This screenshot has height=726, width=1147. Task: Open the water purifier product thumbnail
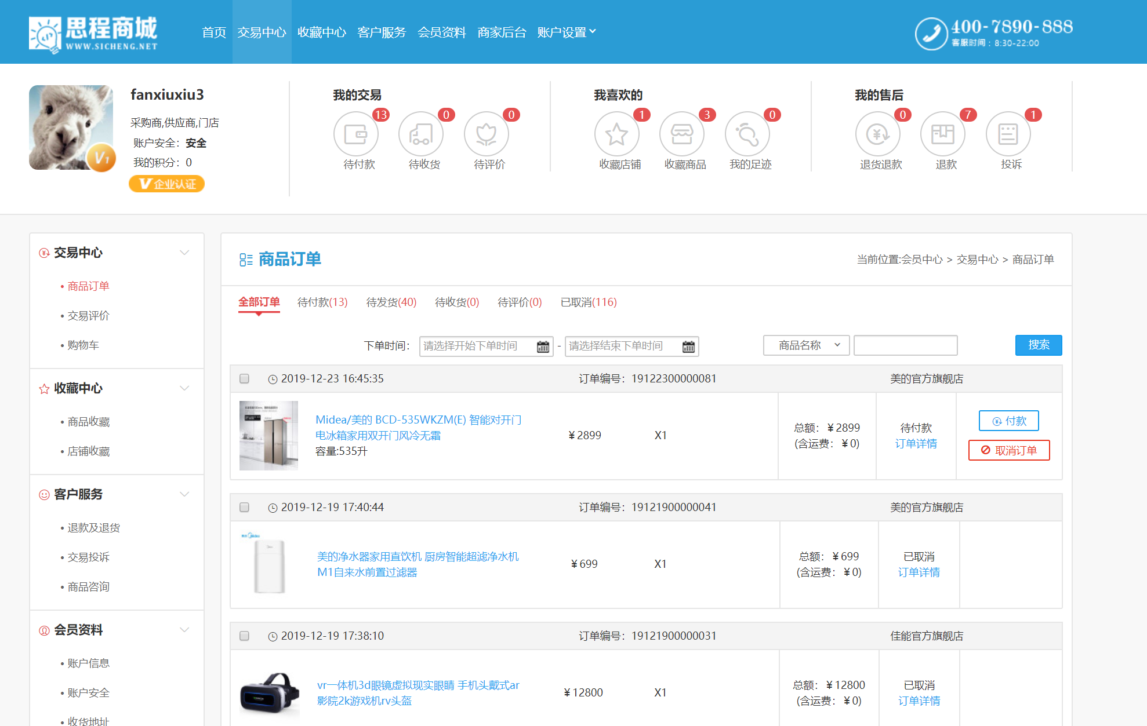click(268, 564)
